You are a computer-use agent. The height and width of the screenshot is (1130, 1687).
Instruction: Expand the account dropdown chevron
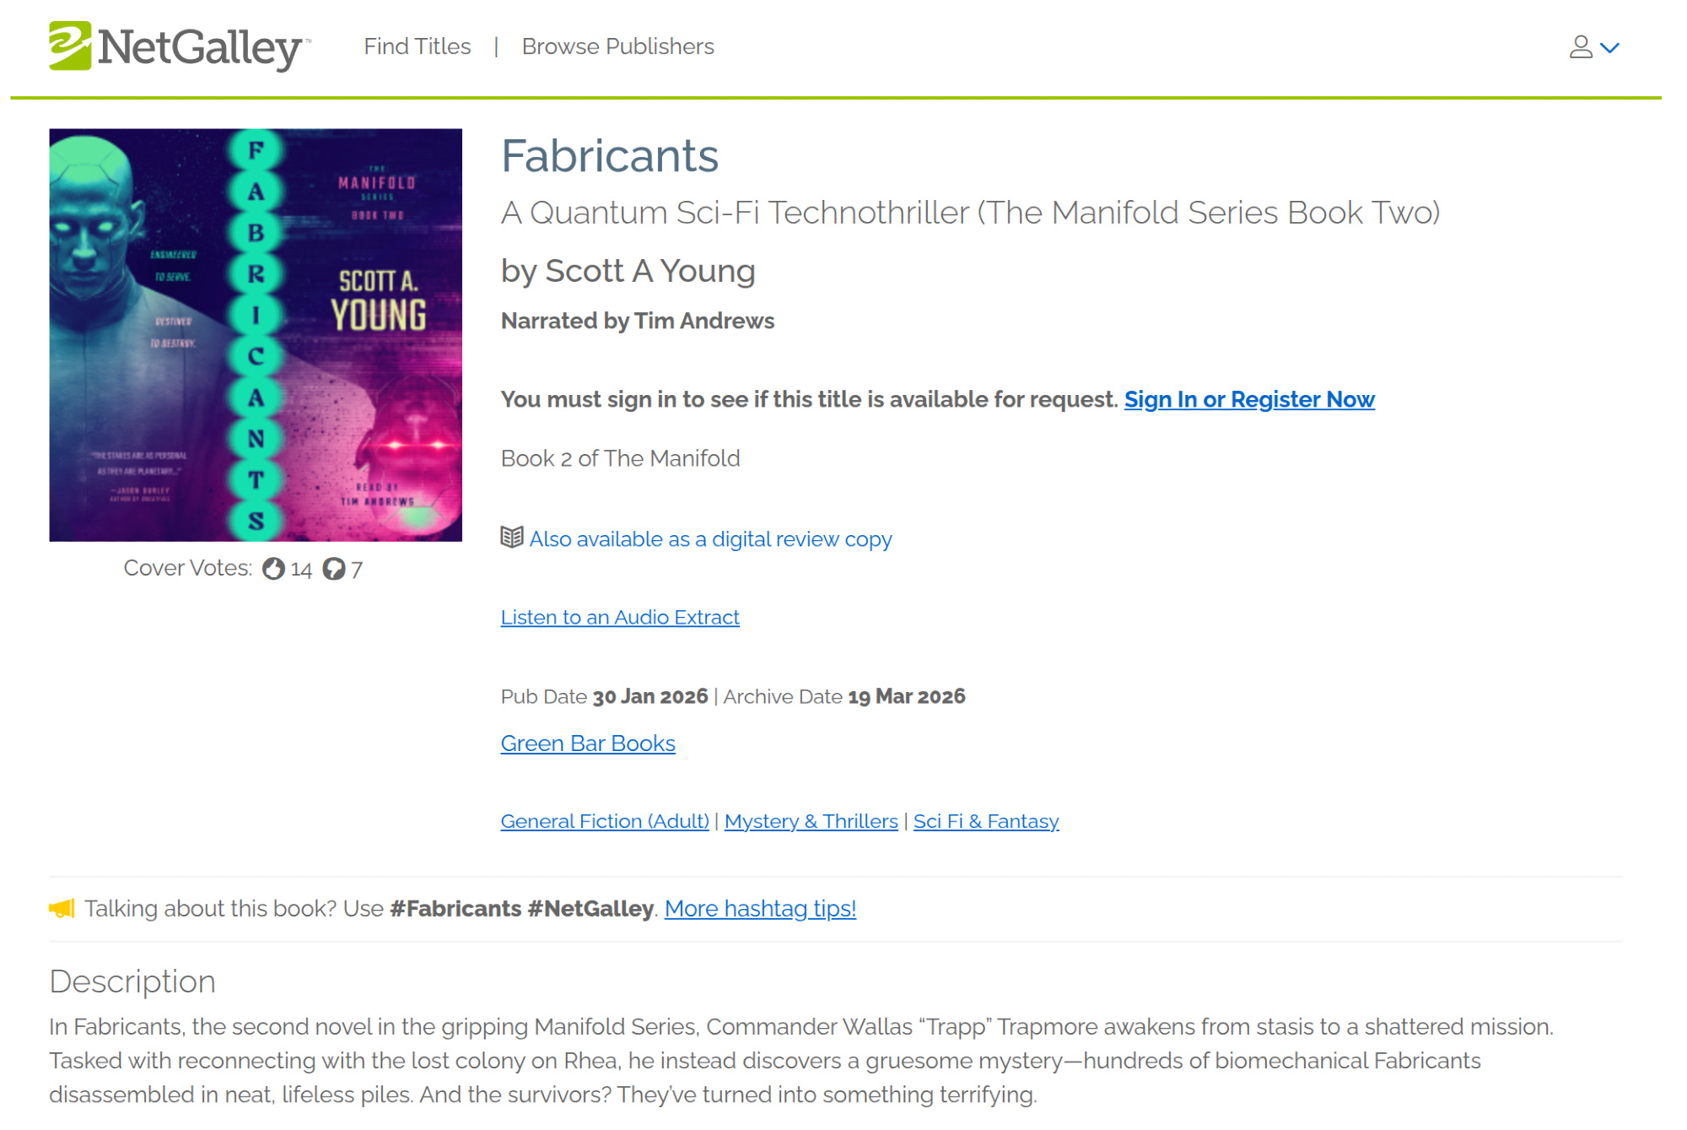(1610, 48)
